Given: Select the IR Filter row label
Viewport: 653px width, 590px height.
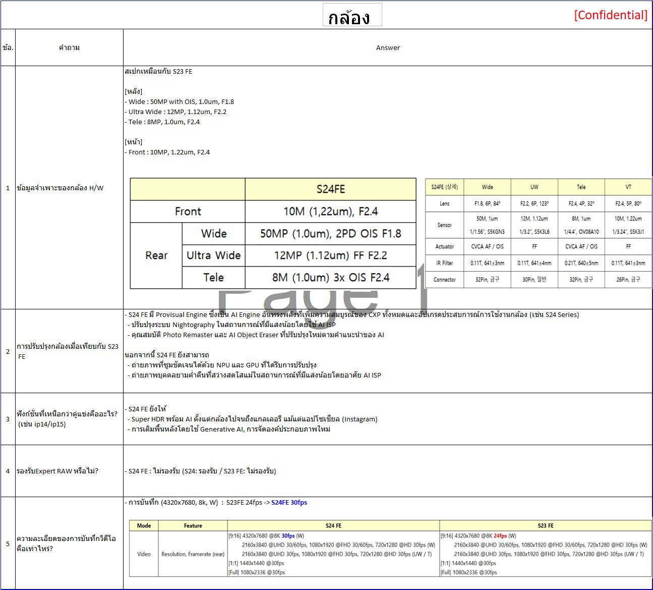Looking at the screenshot, I should click(x=445, y=263).
